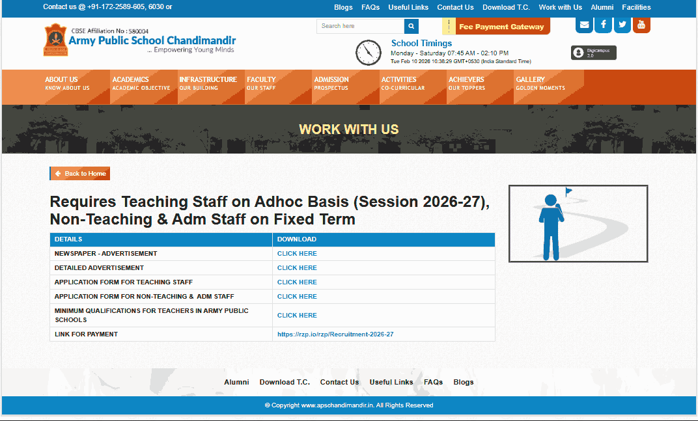This screenshot has height=421, width=698.
Task: Open the school's Facebook page icon
Action: point(603,24)
